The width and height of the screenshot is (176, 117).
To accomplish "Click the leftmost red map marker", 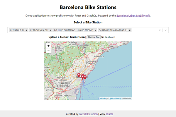I will (79, 75).
